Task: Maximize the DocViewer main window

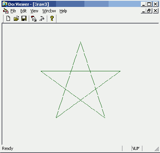Action: tap(149, 4)
